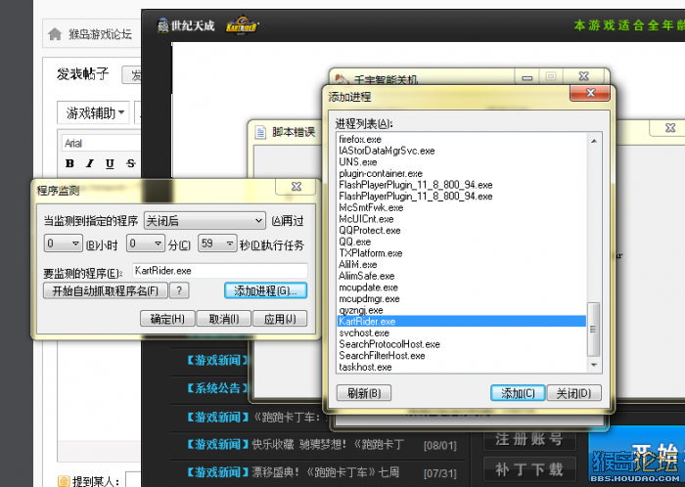Select SearchFilterHost.exe in the process list

[x=462, y=355]
